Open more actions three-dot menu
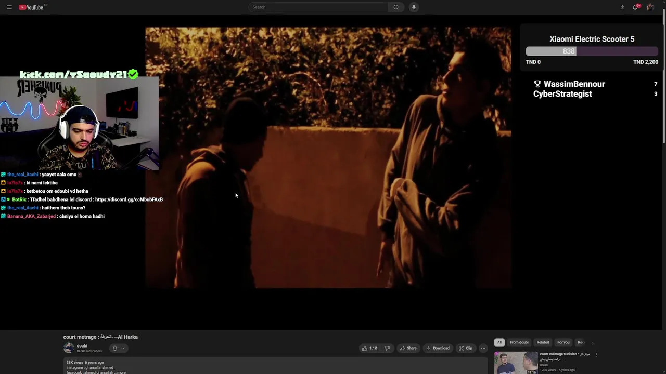Viewport: 666px width, 374px height. (483, 348)
